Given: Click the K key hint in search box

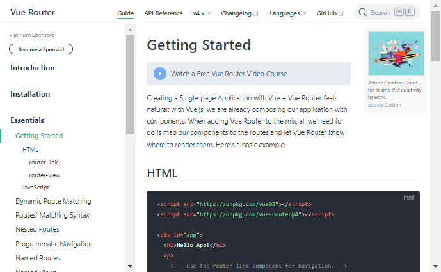Looking at the screenshot, I should tap(410, 12).
